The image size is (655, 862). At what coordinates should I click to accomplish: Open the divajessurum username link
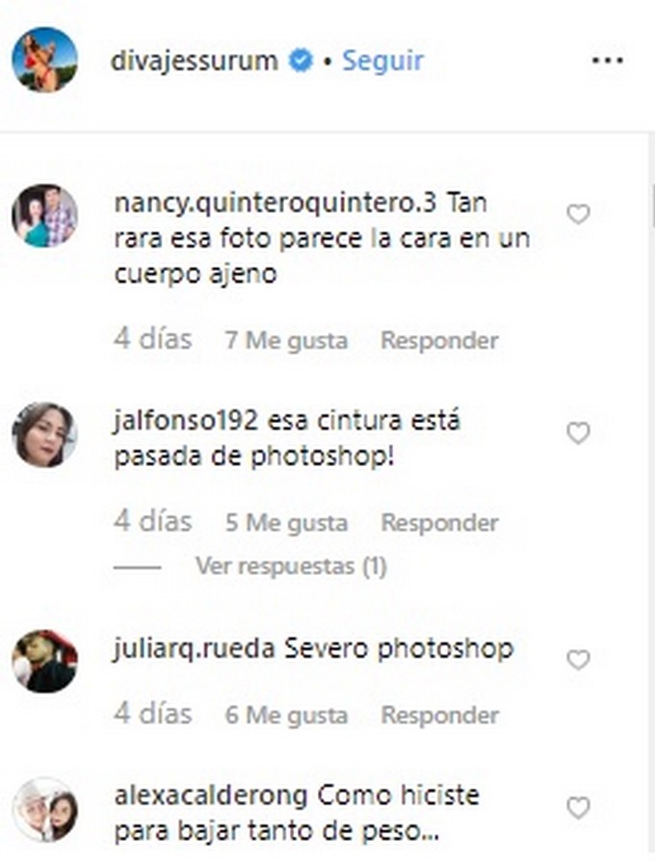[x=195, y=61]
